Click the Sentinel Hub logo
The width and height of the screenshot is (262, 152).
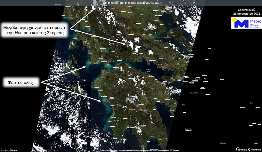[x=254, y=149]
